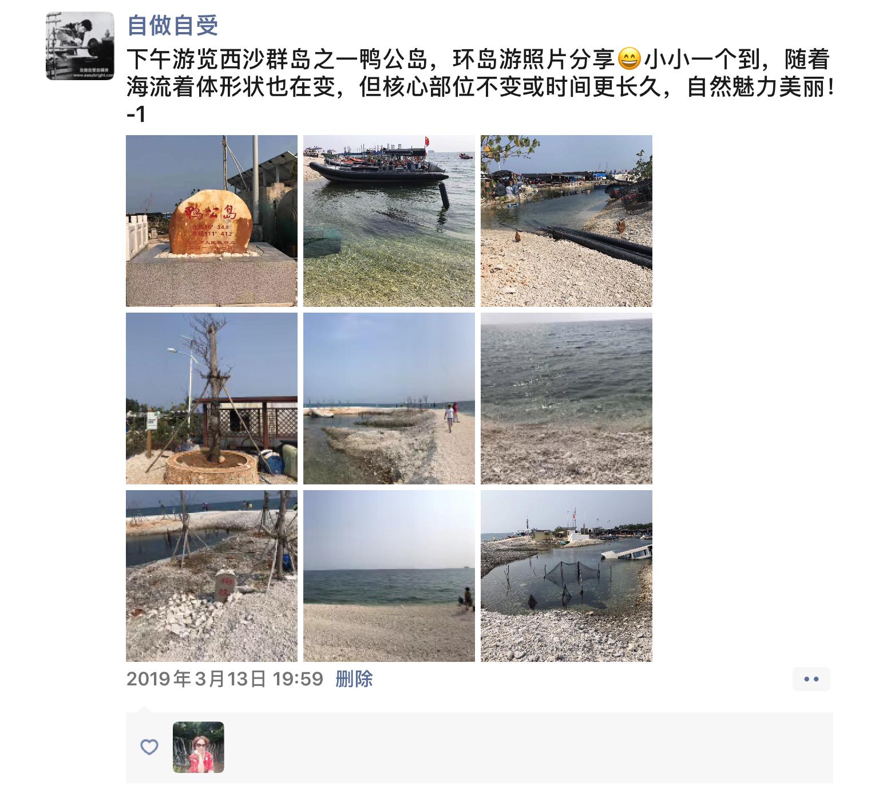The width and height of the screenshot is (879, 785).
Task: Click the 删除 delete link
Action: [354, 679]
